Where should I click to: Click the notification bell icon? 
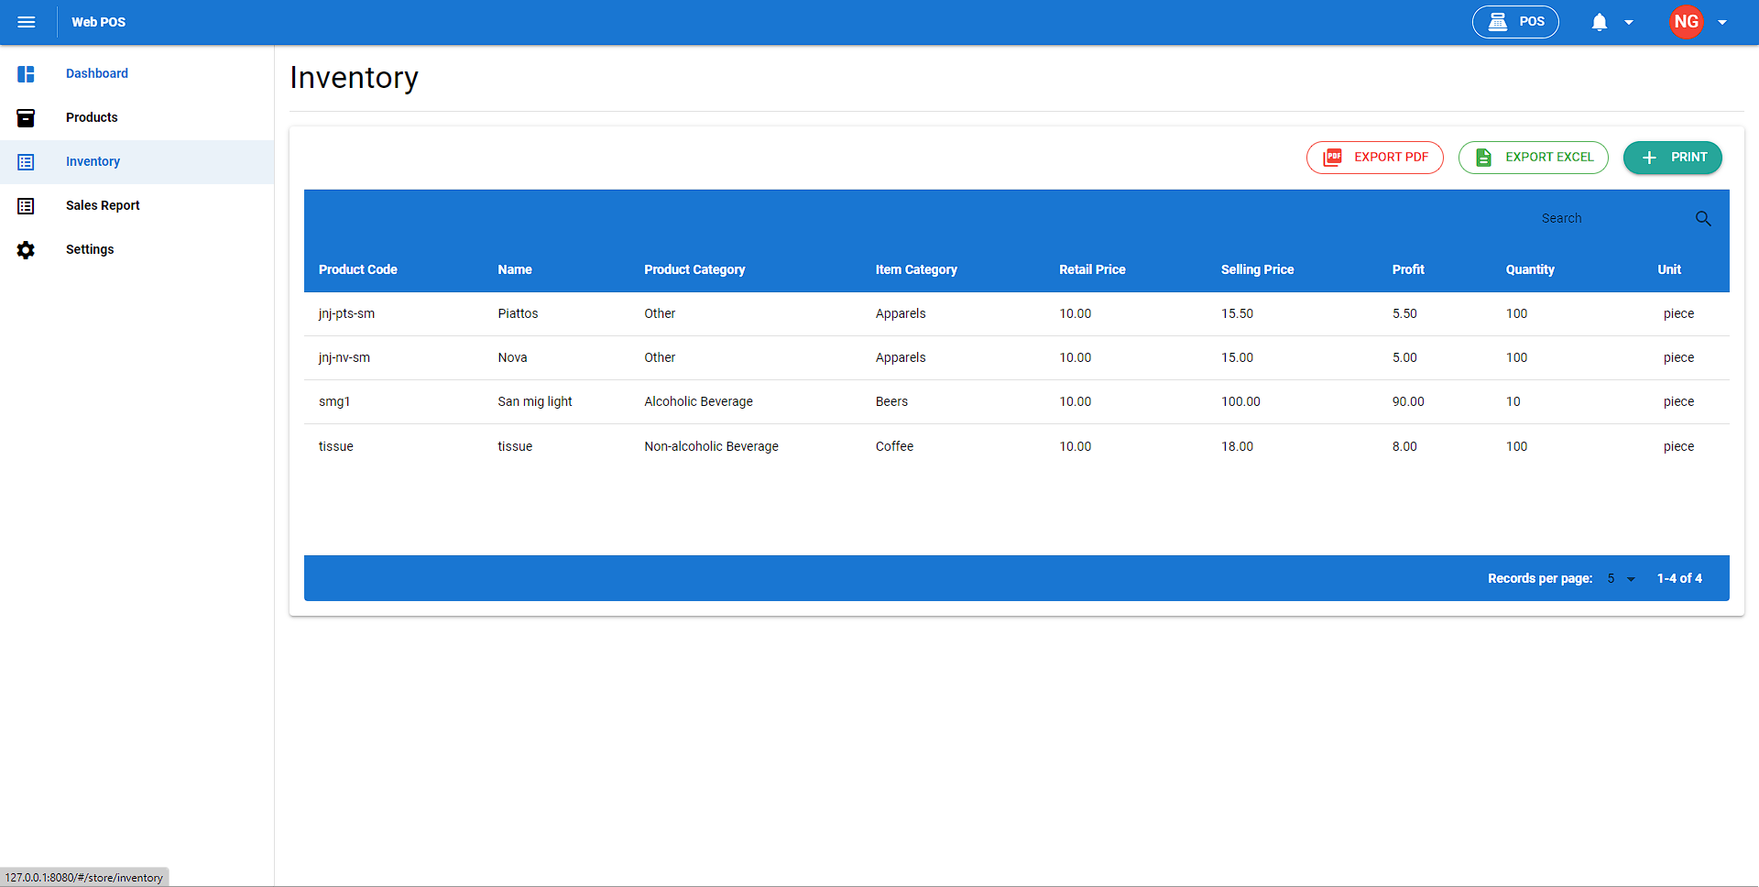pyautogui.click(x=1599, y=22)
